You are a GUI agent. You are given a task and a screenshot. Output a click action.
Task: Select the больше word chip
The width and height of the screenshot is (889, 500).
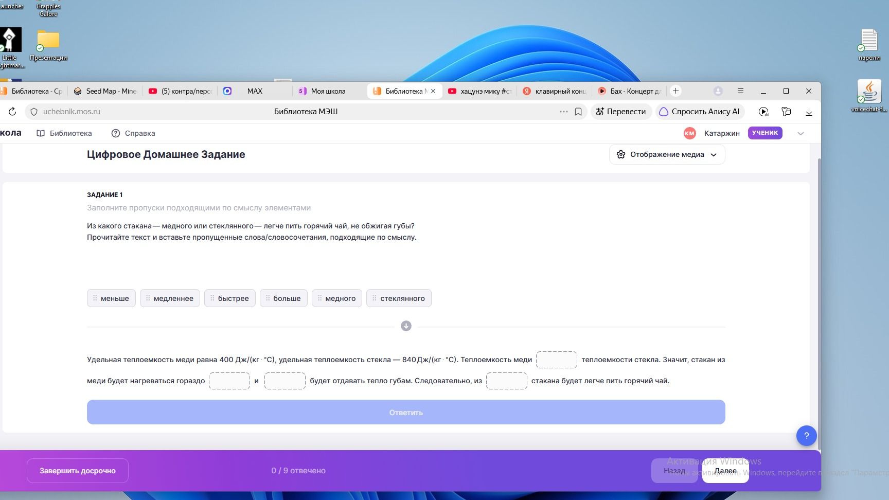(x=283, y=298)
